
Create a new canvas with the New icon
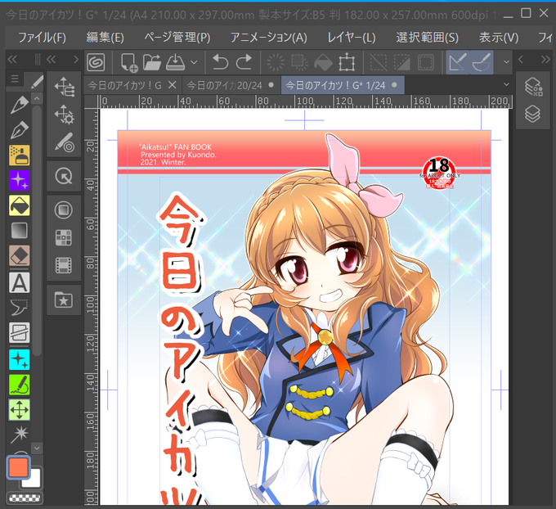129,62
